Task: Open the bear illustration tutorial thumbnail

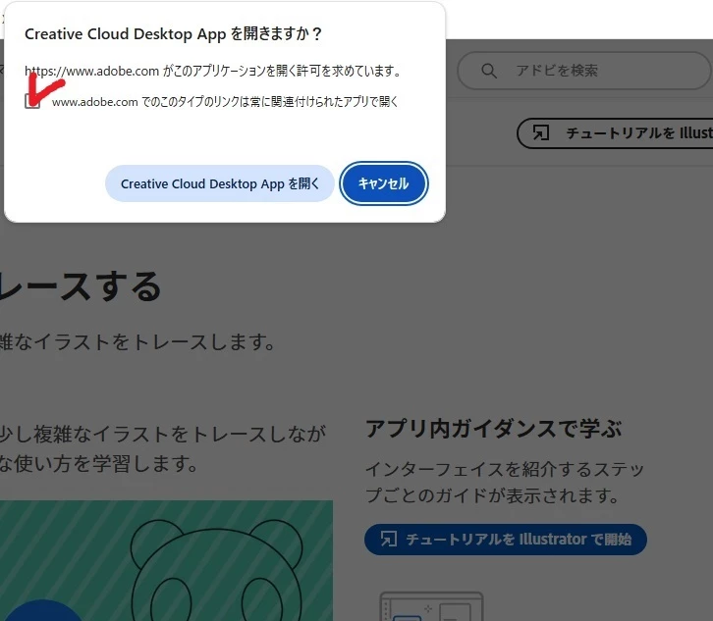Action: tap(166, 560)
